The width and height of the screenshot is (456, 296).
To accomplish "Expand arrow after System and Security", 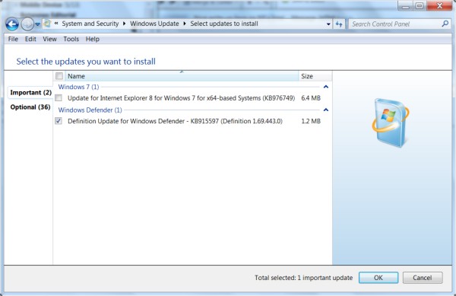I will 124,24.
